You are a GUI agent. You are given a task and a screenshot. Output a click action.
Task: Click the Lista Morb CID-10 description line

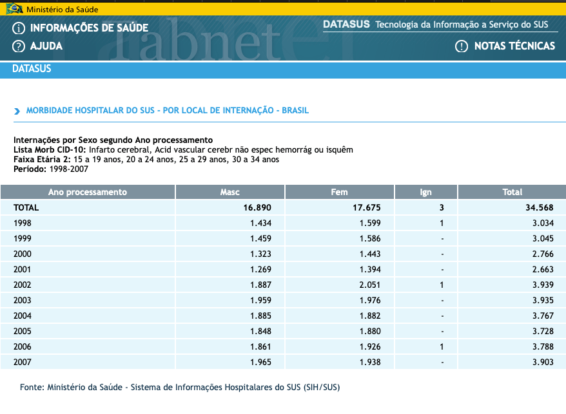(183, 149)
